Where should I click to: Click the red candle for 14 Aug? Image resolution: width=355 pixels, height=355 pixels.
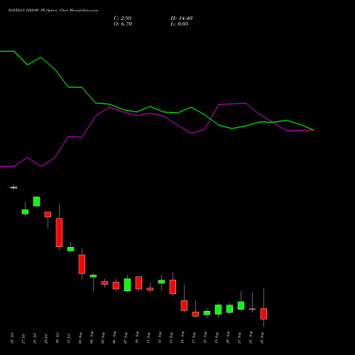click(184, 305)
